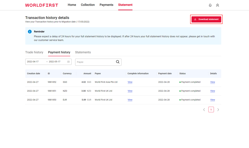Go to previous page arrow

coord(204,110)
